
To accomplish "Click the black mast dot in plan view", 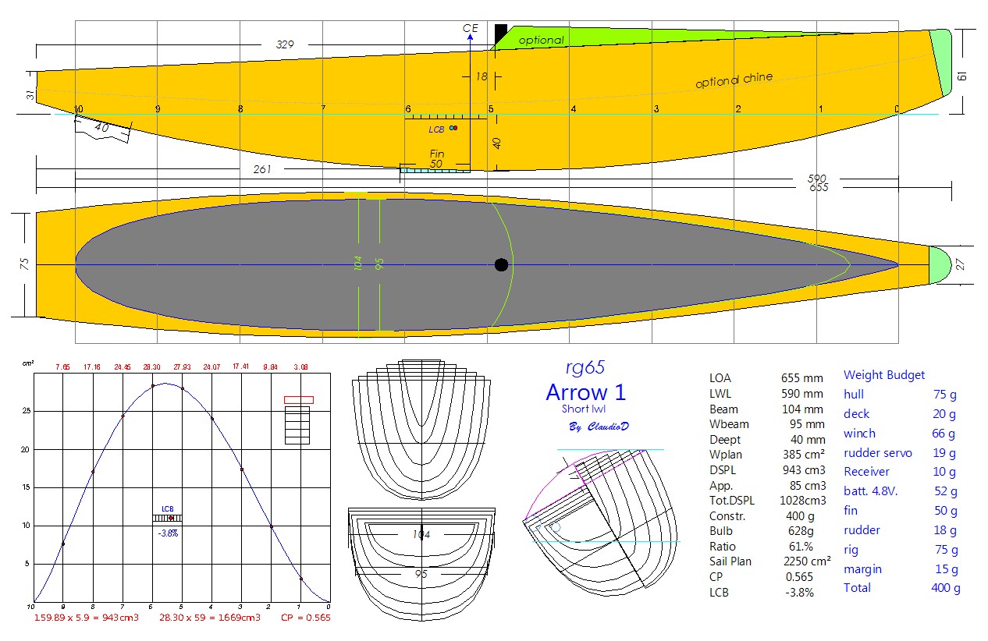I will (502, 265).
